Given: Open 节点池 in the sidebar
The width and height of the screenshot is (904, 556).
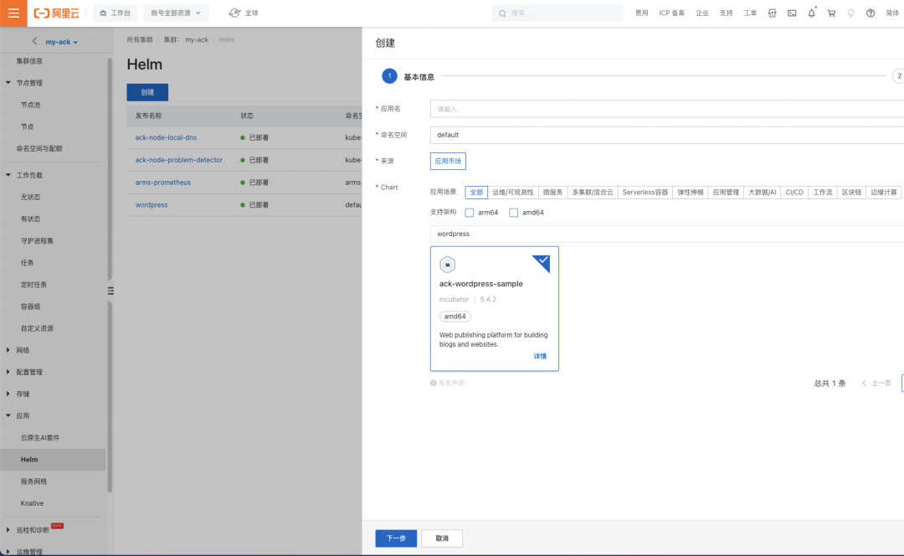Looking at the screenshot, I should [x=31, y=105].
